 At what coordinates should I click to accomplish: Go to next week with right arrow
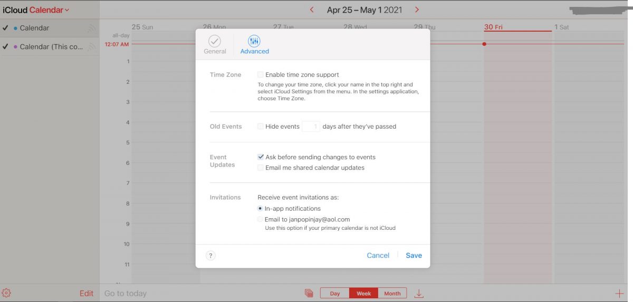coord(417,10)
